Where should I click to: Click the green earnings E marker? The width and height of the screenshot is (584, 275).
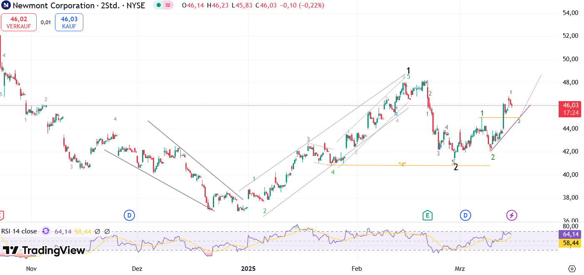[427, 215]
